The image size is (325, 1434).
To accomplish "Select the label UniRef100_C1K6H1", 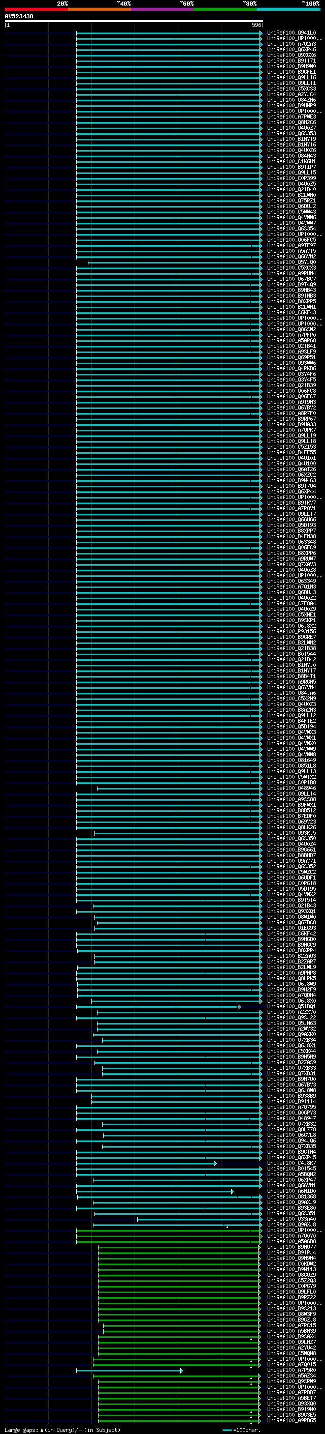I will 291,161.
